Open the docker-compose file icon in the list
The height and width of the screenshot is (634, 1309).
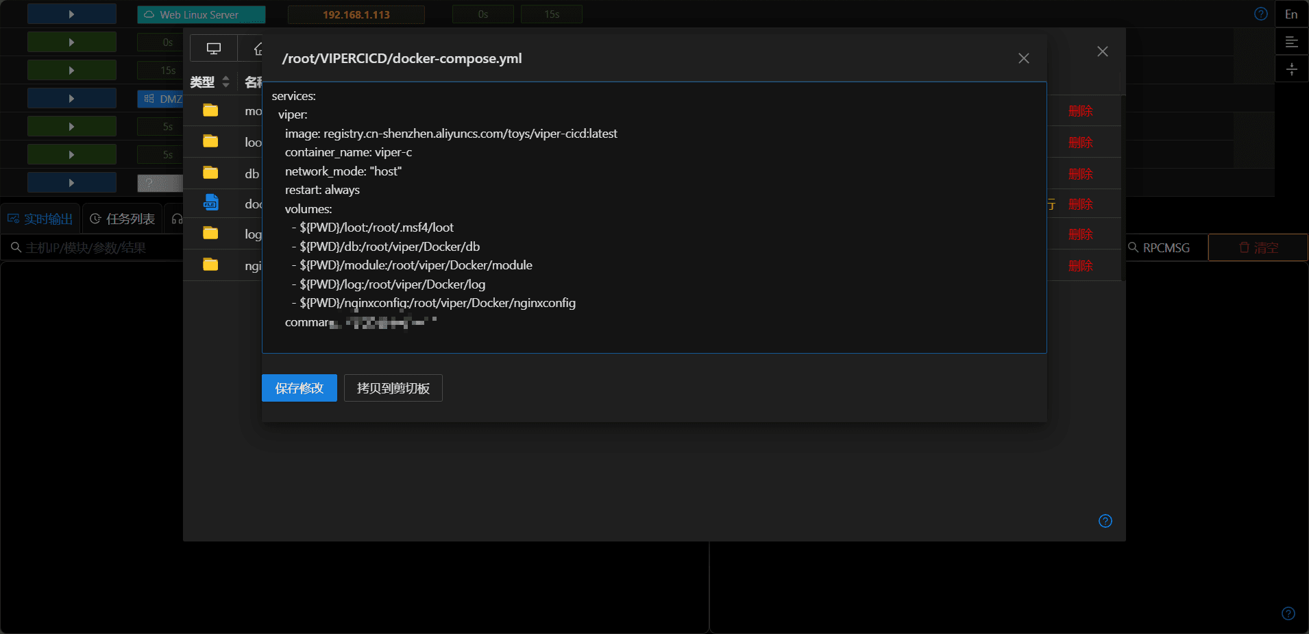click(210, 203)
